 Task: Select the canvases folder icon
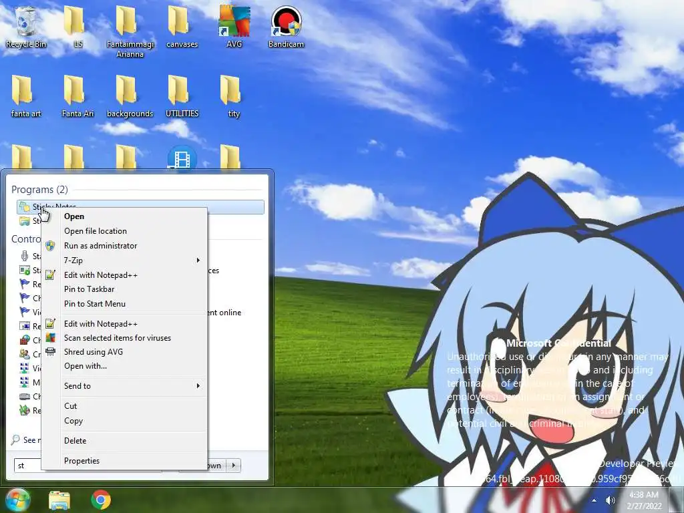click(182, 26)
